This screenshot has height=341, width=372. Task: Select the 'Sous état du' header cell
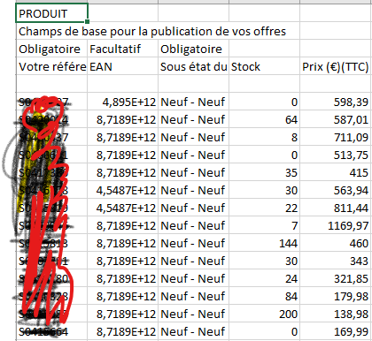(193, 66)
